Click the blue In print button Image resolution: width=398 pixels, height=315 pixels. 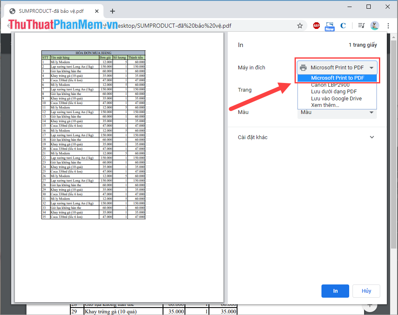335,291
